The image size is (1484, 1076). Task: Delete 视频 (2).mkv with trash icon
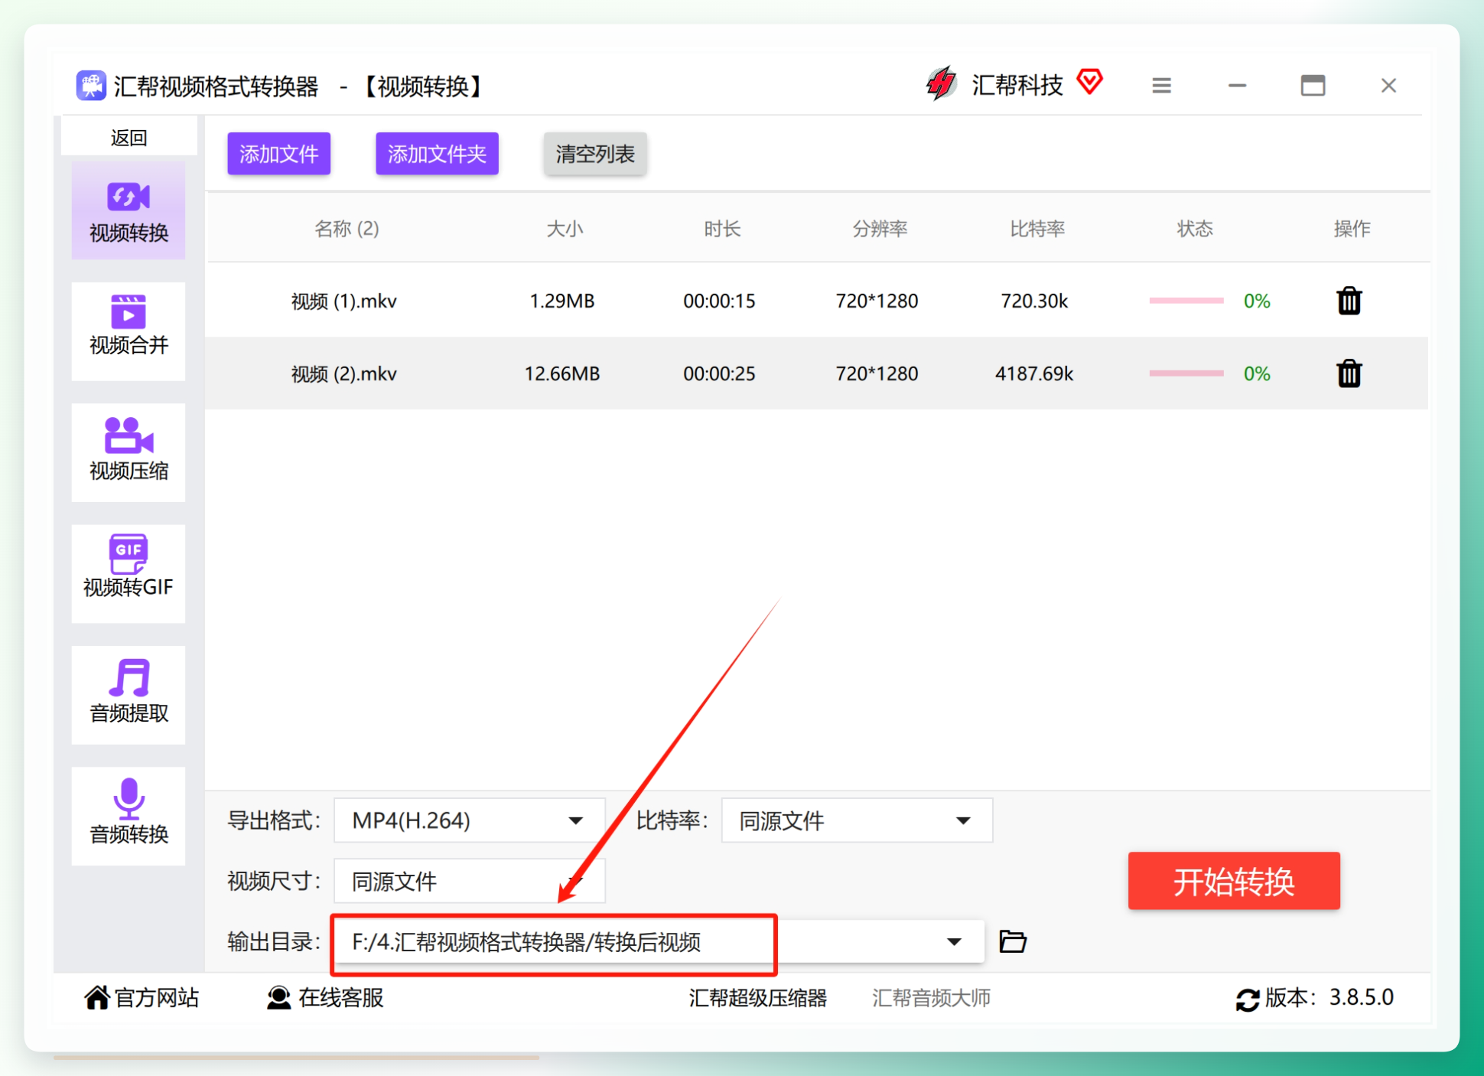[x=1349, y=373]
